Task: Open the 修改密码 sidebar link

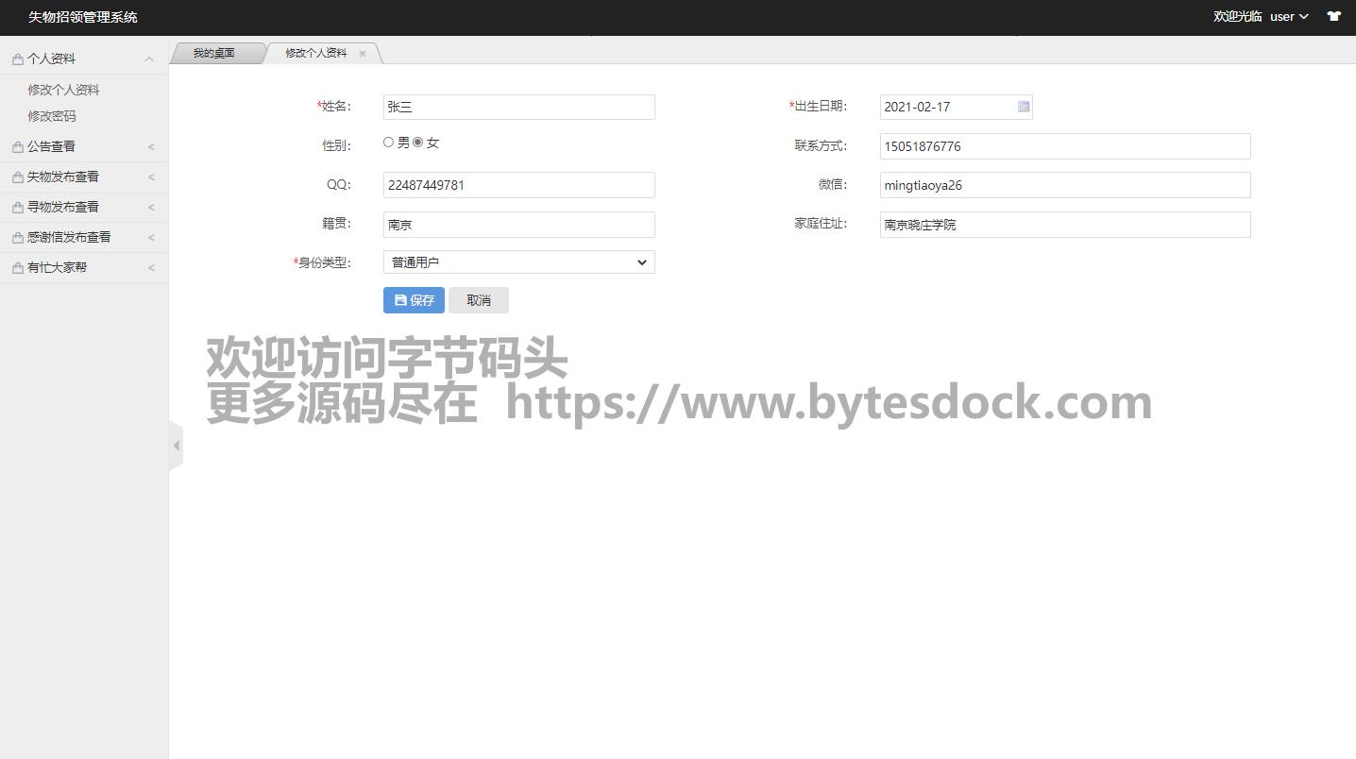Action: tap(52, 116)
